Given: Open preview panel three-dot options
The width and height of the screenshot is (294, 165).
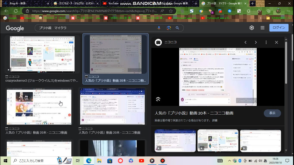Looking at the screenshot, I should point(266,42).
